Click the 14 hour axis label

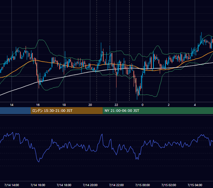coord(12,105)
